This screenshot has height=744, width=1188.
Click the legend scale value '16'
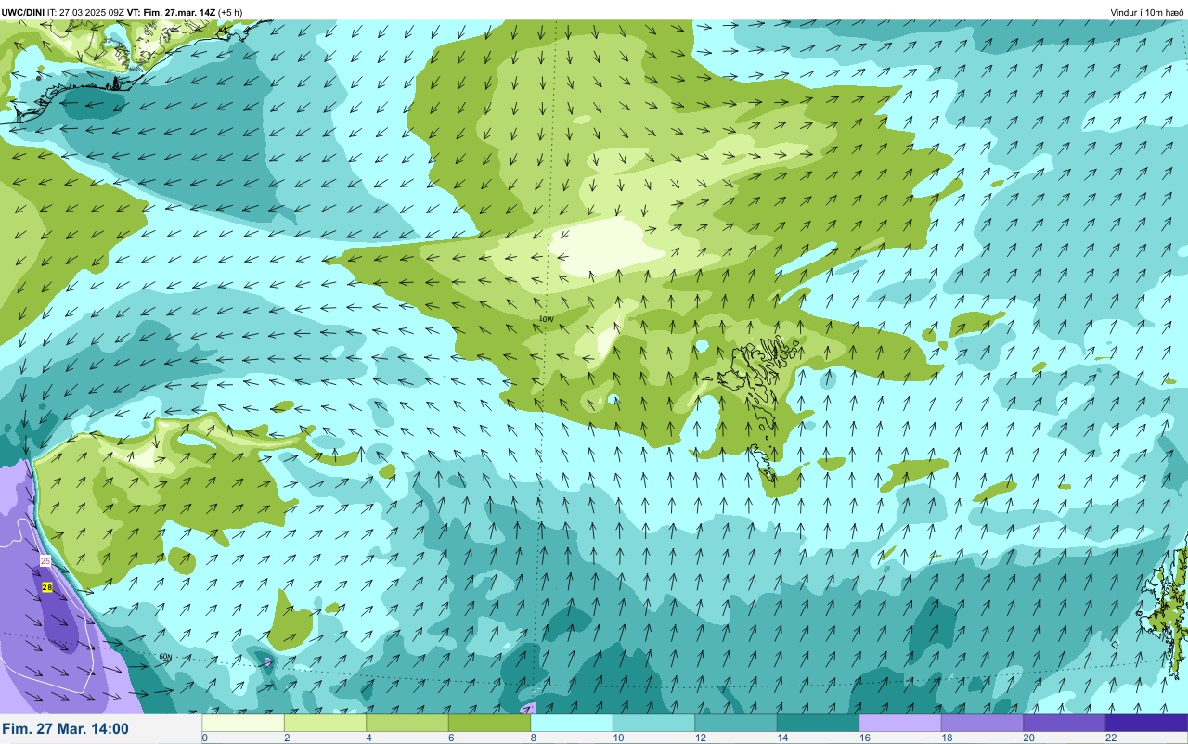tap(865, 738)
